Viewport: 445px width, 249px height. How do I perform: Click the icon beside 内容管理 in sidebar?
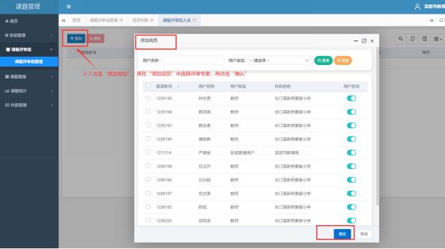pos(7,105)
